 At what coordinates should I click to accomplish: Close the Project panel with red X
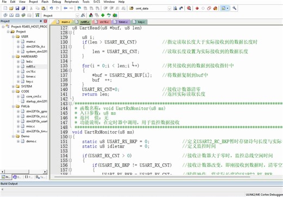(x=45, y=21)
